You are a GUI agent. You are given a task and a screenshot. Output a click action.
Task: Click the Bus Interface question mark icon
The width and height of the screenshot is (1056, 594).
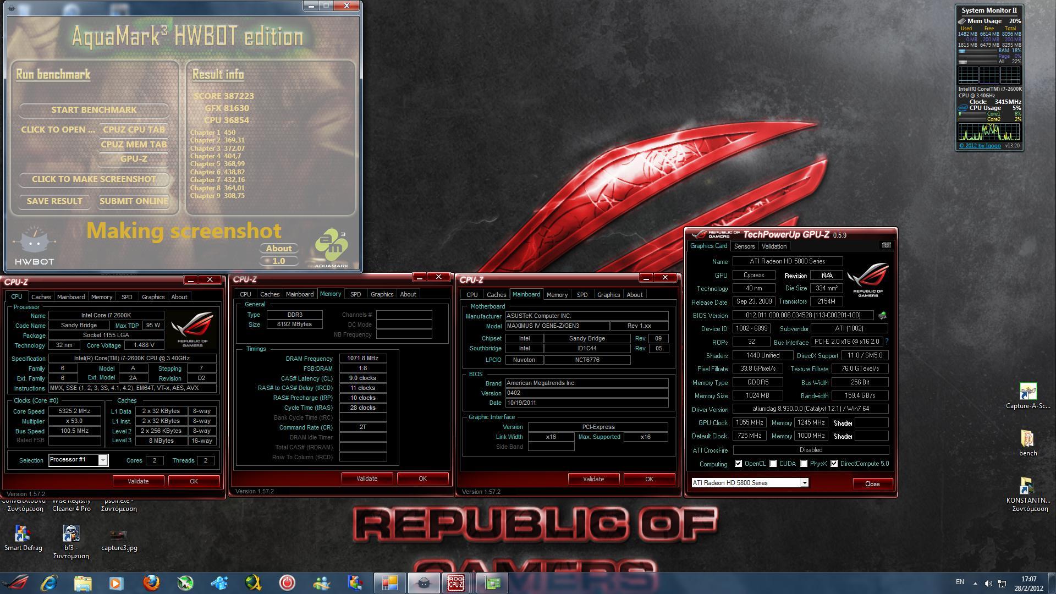[x=887, y=342]
